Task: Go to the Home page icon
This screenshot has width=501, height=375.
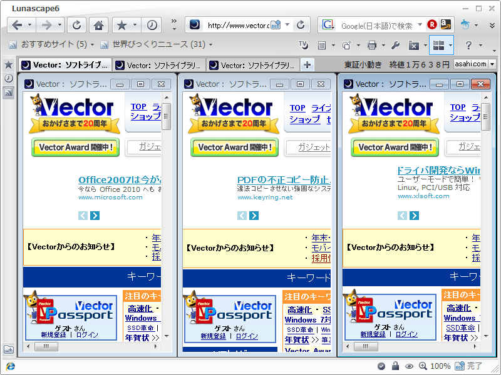Action: (98, 25)
